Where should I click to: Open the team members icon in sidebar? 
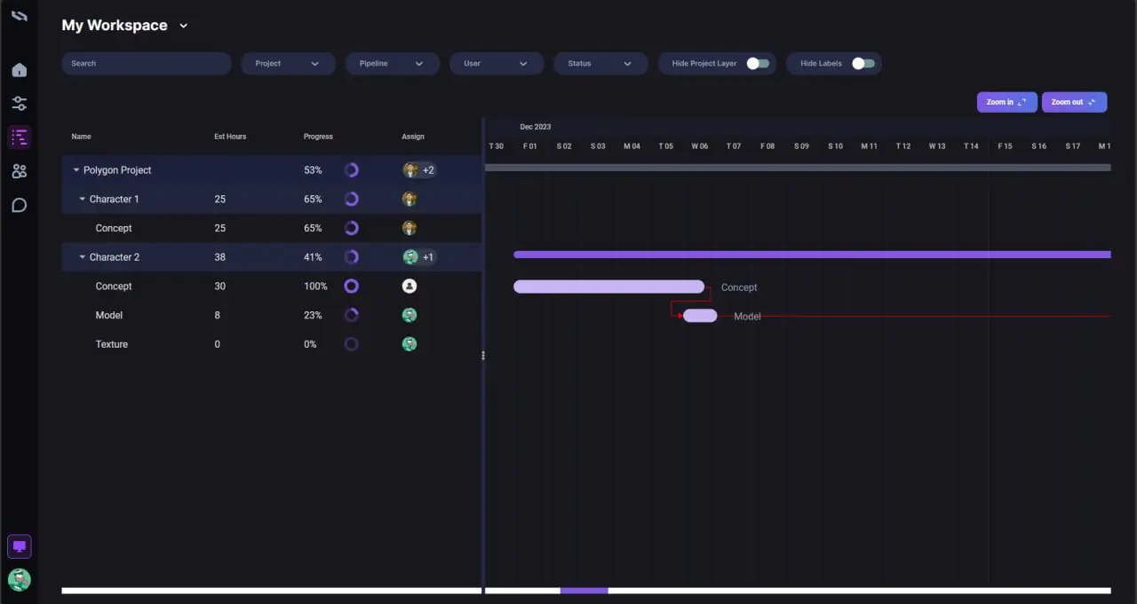coord(19,171)
